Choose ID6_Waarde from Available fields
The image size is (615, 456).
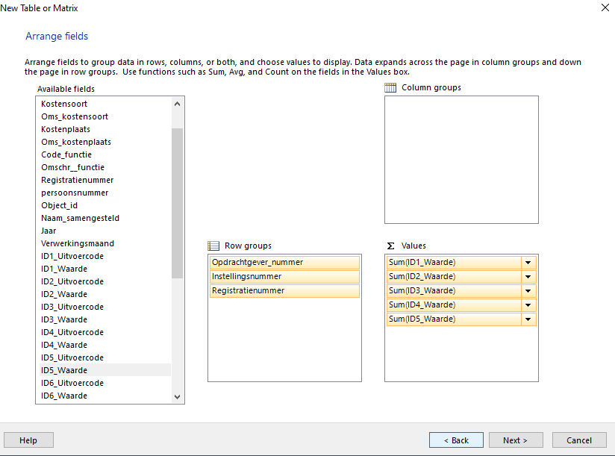pos(64,396)
